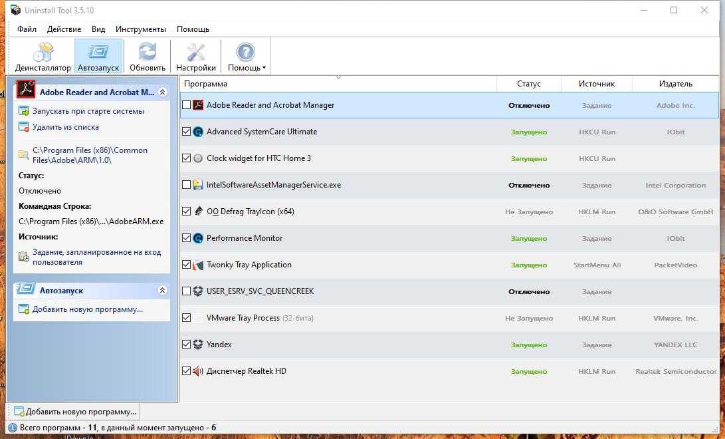This screenshot has height=439, width=725.
Task: Uncheck the Yandex autostart entry
Action: [x=186, y=345]
